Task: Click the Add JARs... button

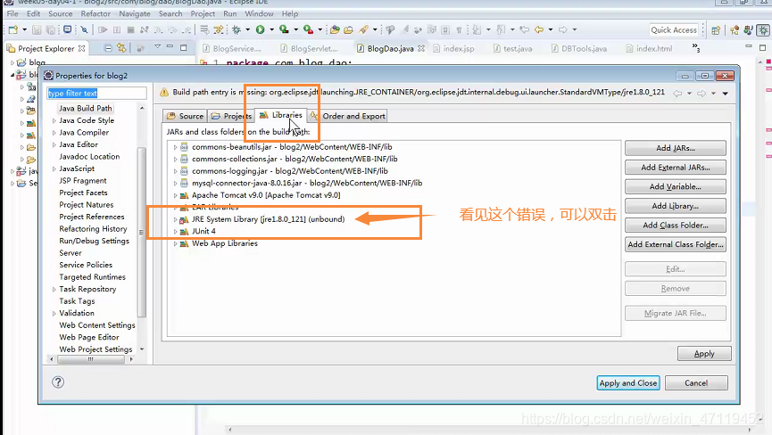Action: pos(676,148)
